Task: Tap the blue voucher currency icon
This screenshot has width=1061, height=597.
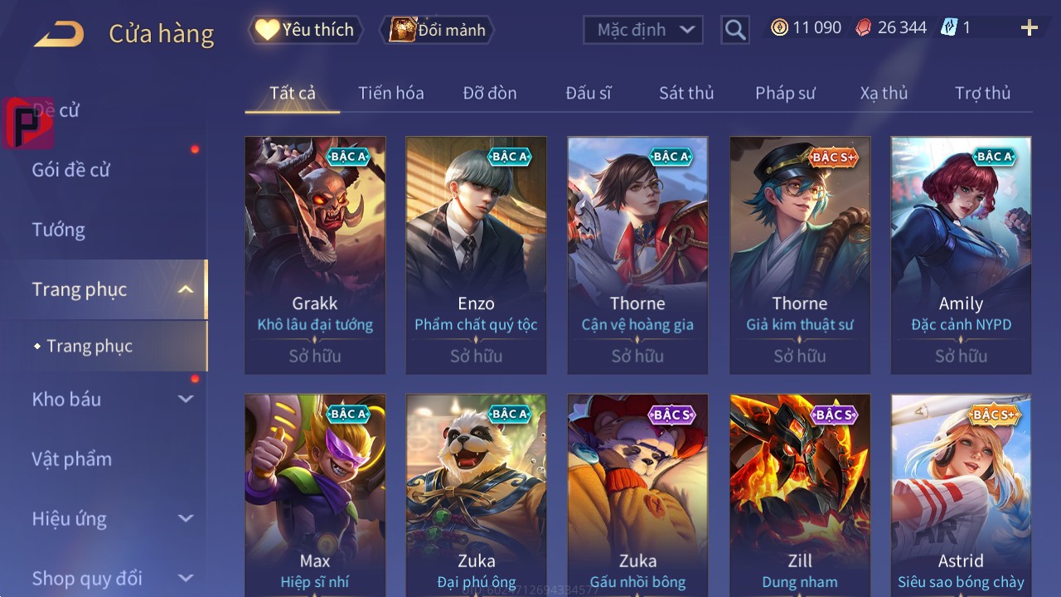Action: point(949,27)
